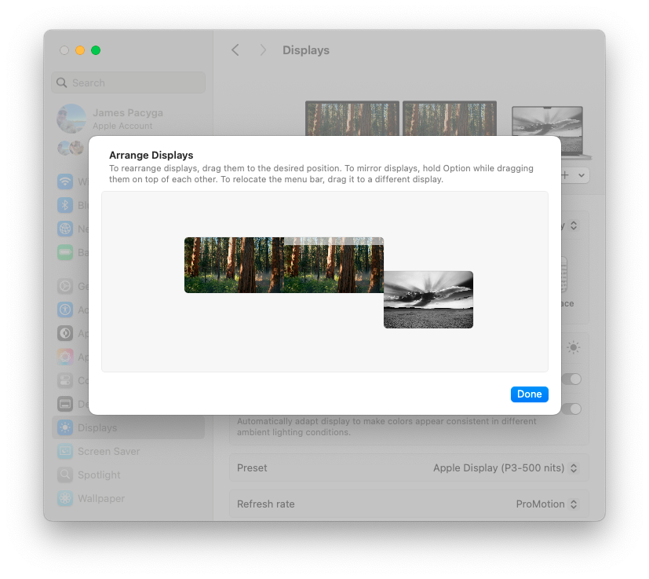Click the General gear icon in the sidebar

tap(65, 286)
